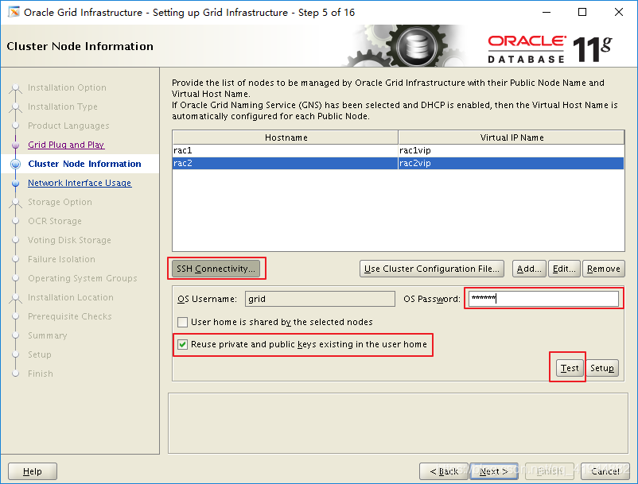Viewport: 638px width, 484px height.
Task: Click the Grid Plug and Play step bullet
Action: tap(15, 145)
